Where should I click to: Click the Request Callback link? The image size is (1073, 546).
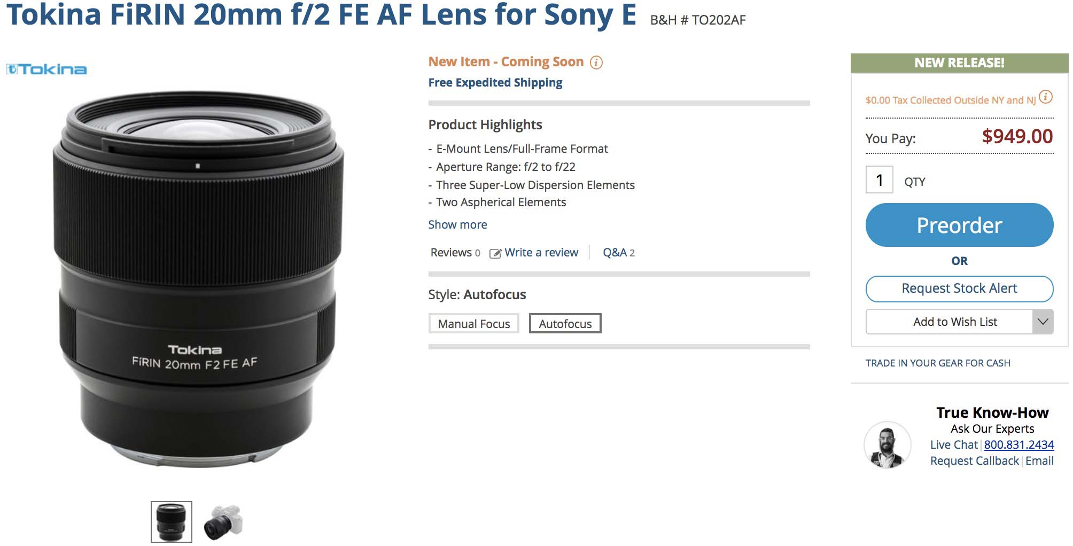coord(974,461)
